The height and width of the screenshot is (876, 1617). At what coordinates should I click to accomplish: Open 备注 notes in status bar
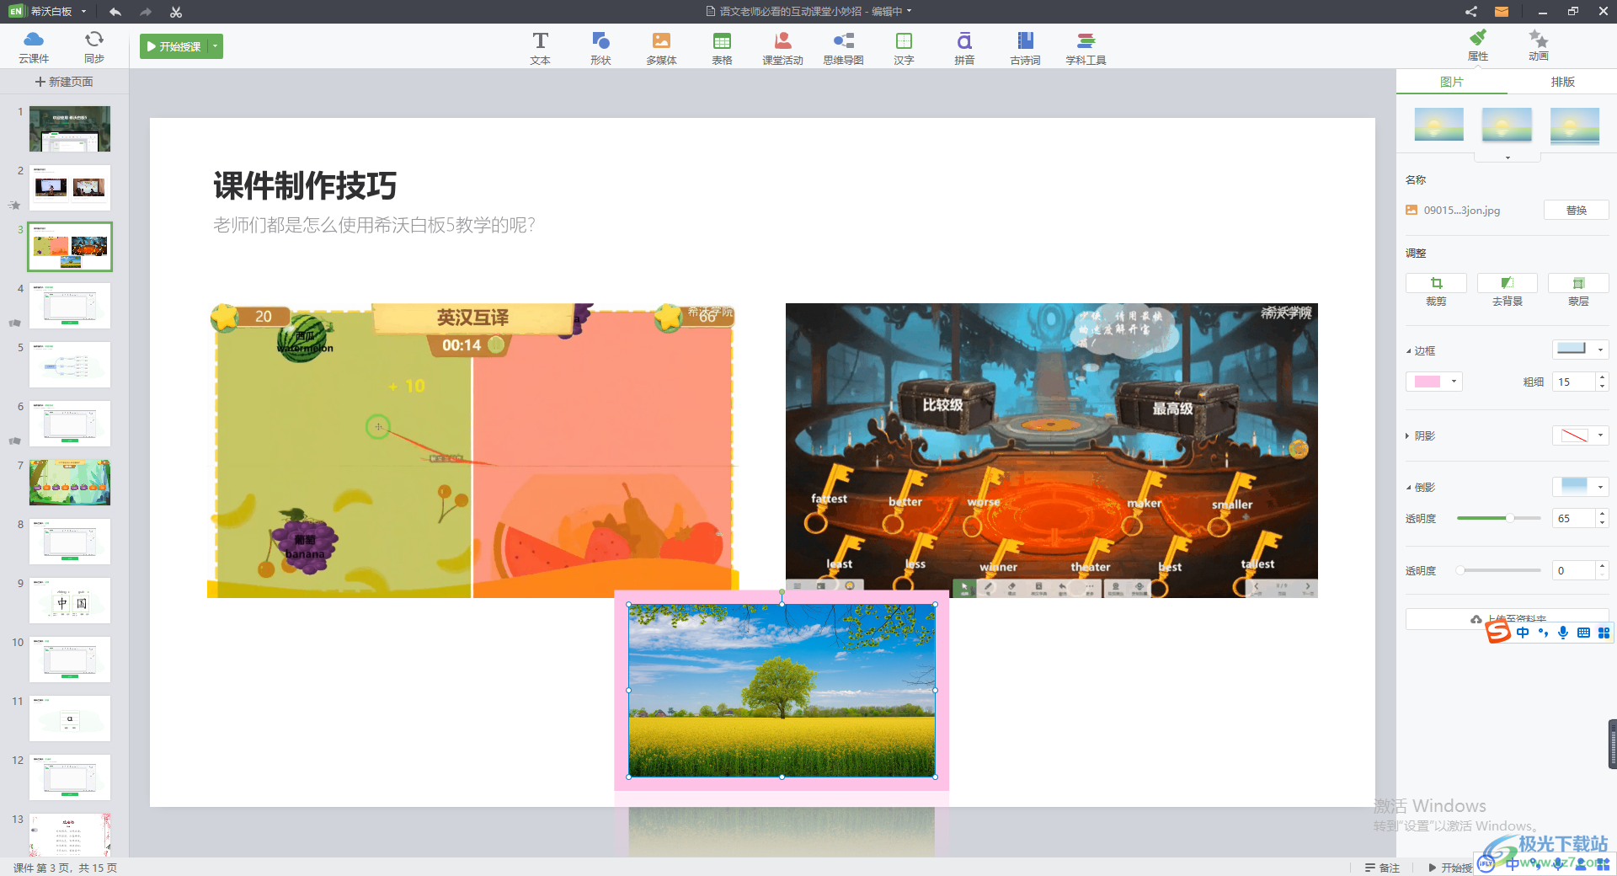pyautogui.click(x=1382, y=868)
